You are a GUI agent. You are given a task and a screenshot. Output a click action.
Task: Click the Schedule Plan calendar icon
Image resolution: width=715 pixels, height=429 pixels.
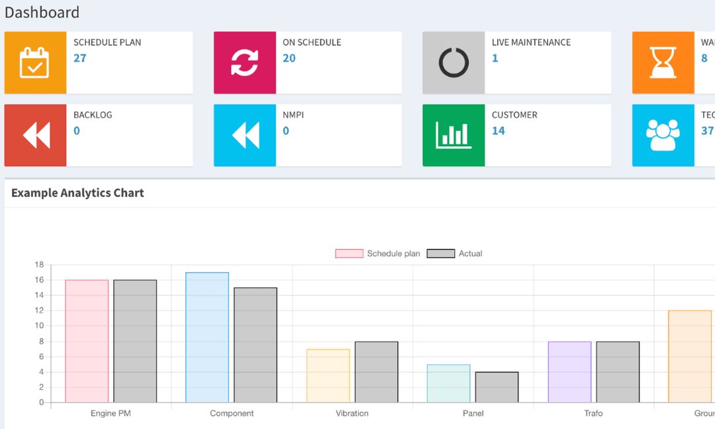pyautogui.click(x=35, y=63)
